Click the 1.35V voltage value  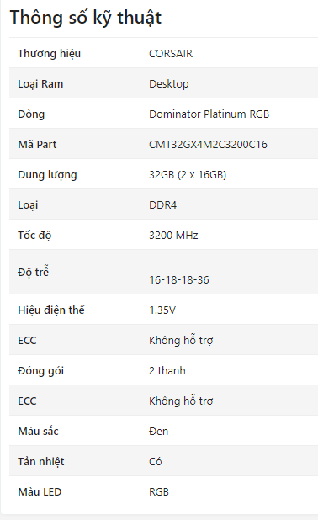click(162, 310)
